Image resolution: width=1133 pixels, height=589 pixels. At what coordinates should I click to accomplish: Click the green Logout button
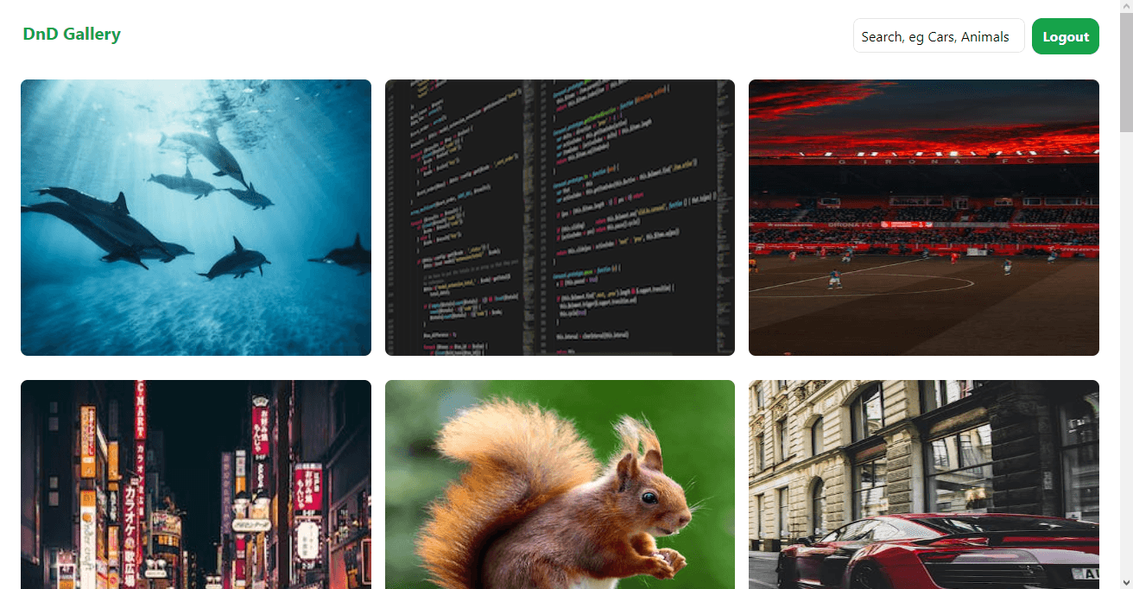pyautogui.click(x=1066, y=36)
